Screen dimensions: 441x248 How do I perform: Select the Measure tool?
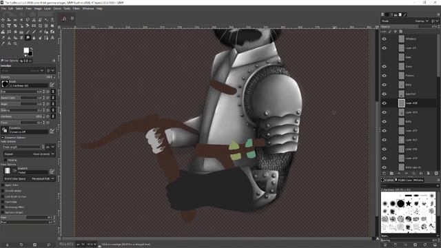9,44
